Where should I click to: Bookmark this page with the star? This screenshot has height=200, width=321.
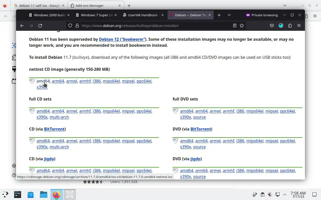tap(242, 25)
